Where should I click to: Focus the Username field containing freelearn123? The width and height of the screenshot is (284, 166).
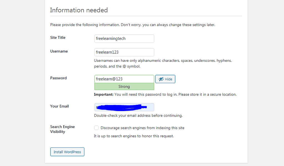pyautogui.click(x=124, y=52)
